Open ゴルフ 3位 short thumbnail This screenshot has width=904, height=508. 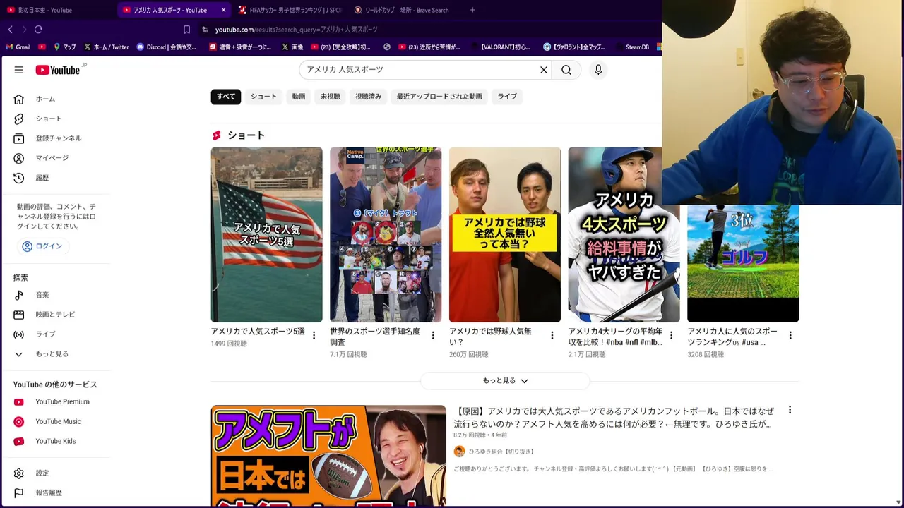pos(743,264)
